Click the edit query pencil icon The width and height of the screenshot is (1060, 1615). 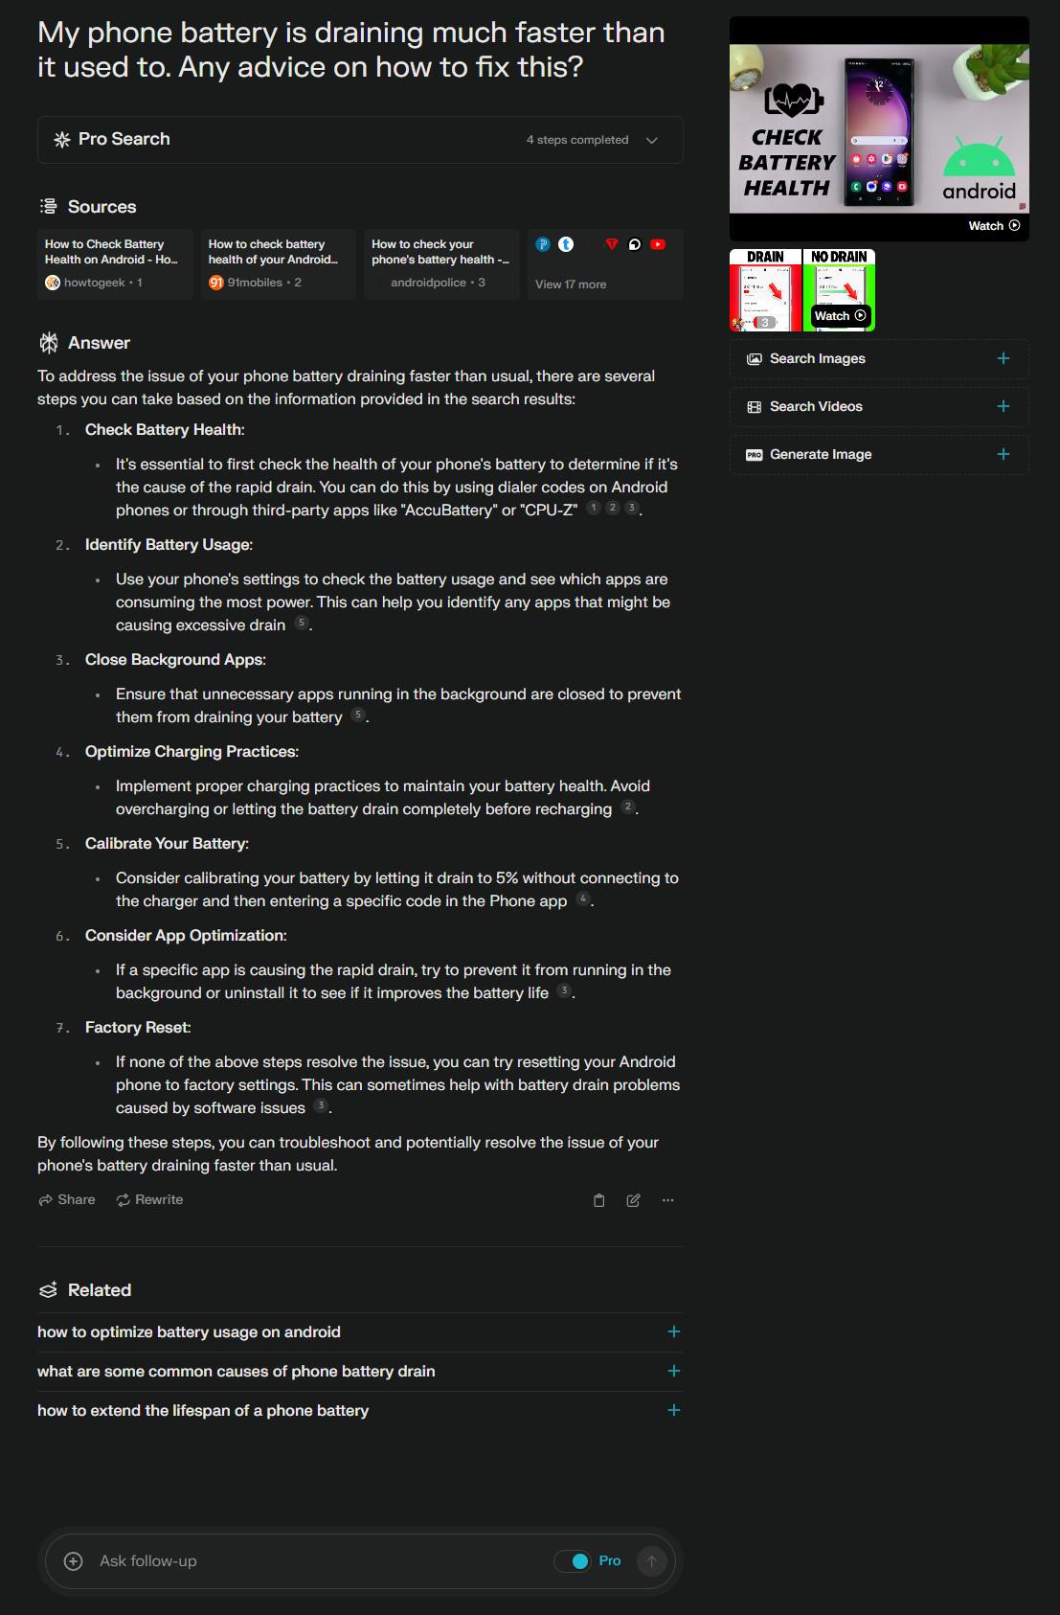pos(633,1200)
